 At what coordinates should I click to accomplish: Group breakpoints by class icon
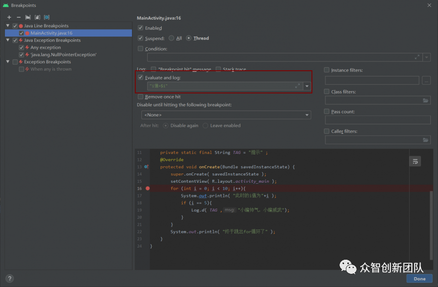(47, 18)
